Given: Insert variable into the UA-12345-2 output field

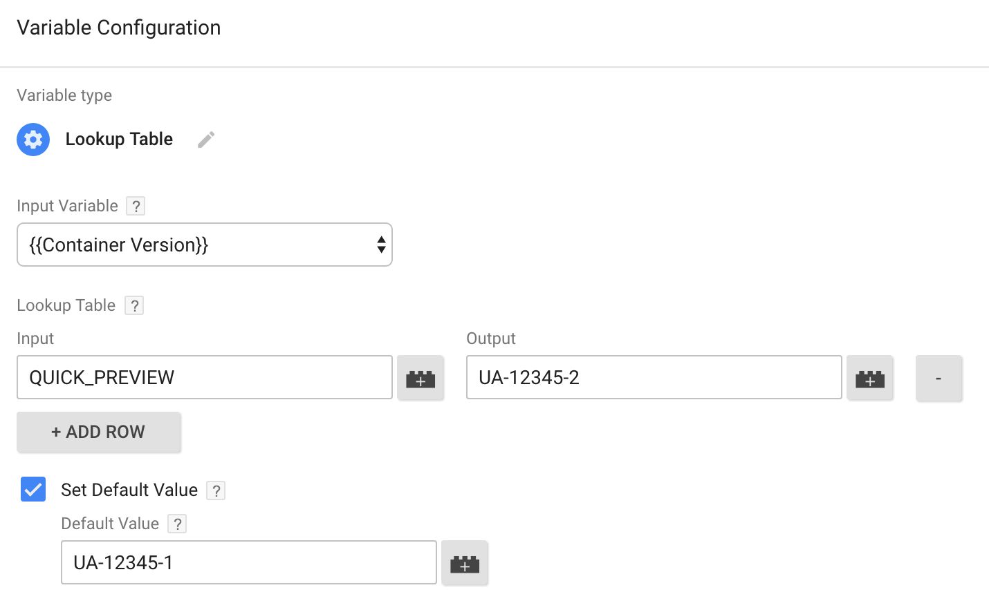Looking at the screenshot, I should click(x=870, y=378).
